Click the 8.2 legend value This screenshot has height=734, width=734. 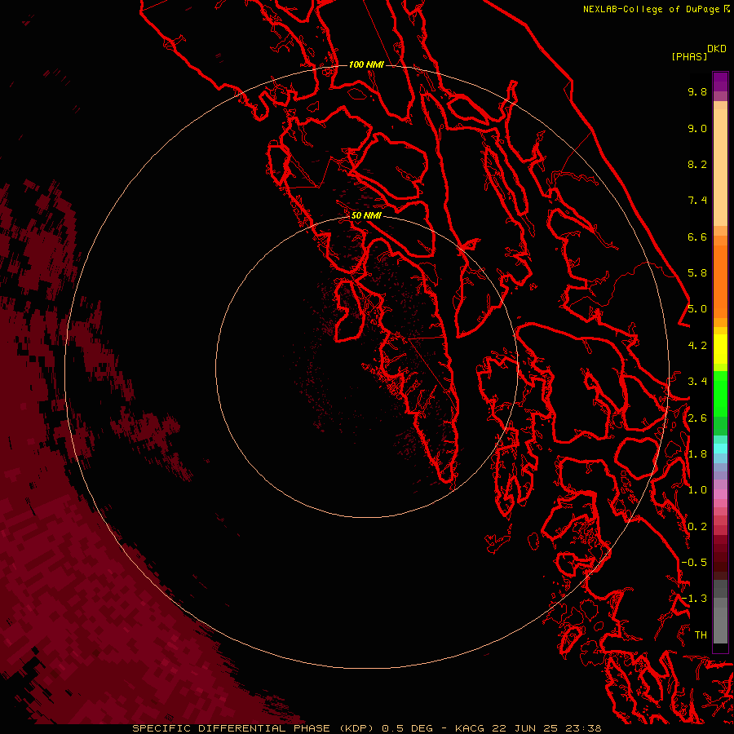697,164
